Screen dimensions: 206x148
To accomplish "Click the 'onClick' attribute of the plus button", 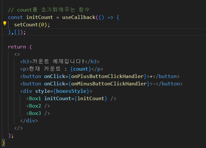I will pos(55,76).
